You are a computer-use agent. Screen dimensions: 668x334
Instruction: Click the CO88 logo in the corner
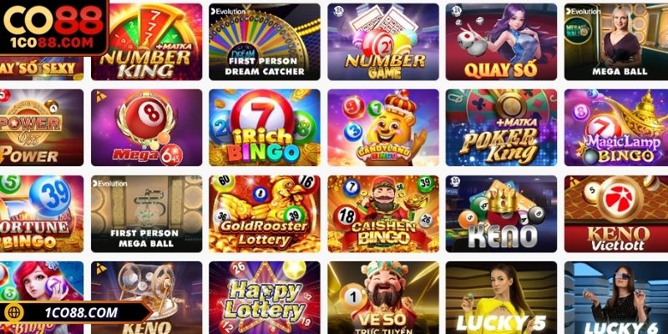point(54,28)
